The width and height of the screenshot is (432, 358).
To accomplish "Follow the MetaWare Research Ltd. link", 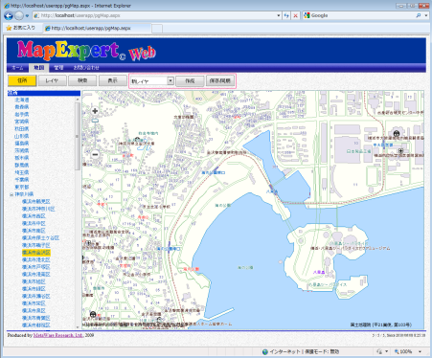I will [x=58, y=335].
